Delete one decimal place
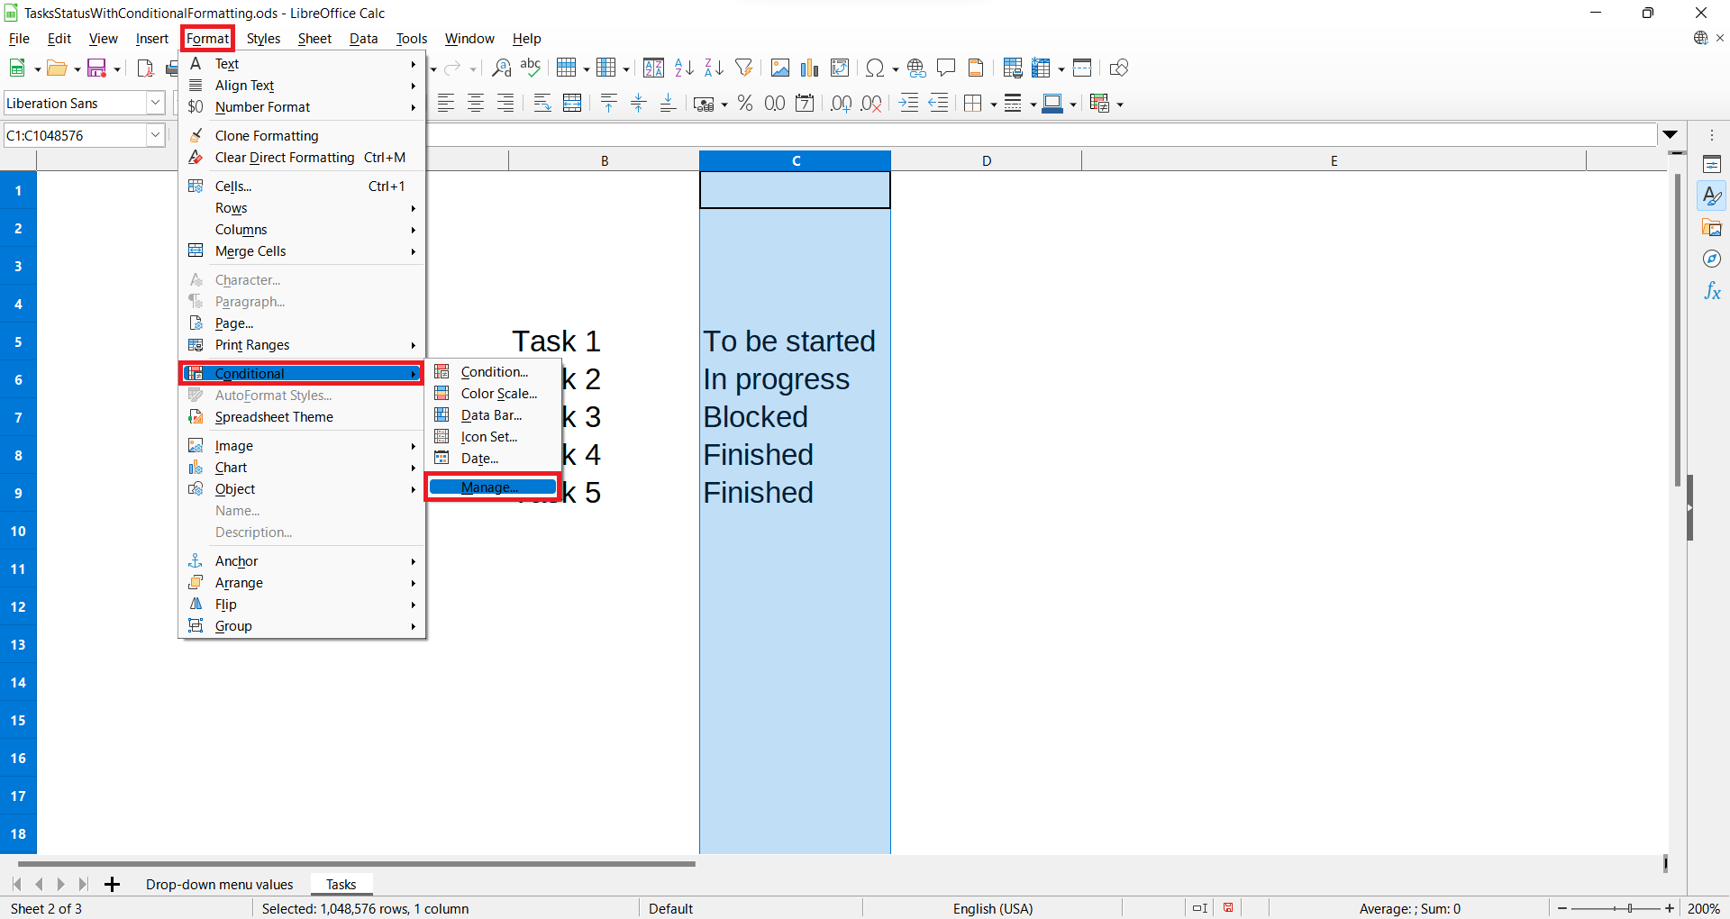The image size is (1730, 919). tap(871, 103)
